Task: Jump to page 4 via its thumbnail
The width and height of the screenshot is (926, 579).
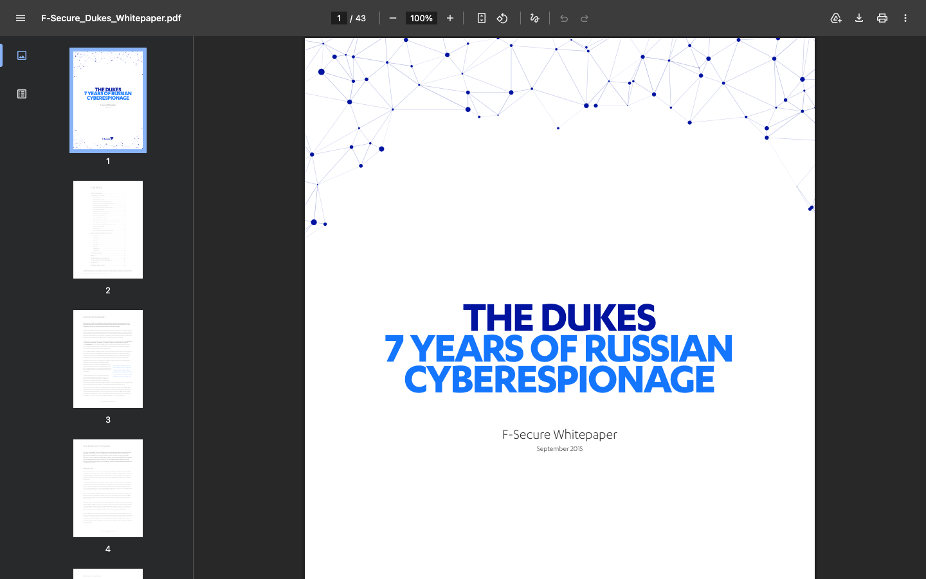Action: point(107,488)
